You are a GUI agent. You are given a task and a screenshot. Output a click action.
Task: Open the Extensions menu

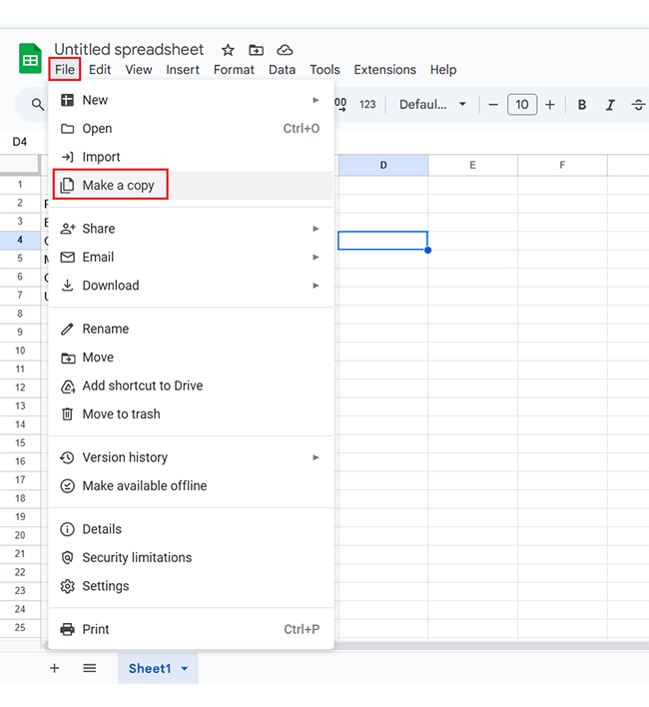[x=384, y=70]
